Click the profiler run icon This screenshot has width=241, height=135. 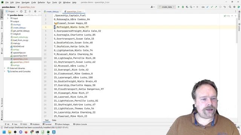pos(191,7)
